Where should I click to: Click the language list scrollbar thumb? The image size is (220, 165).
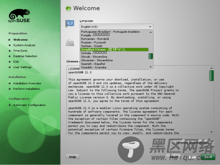pyautogui.click(x=151, y=56)
